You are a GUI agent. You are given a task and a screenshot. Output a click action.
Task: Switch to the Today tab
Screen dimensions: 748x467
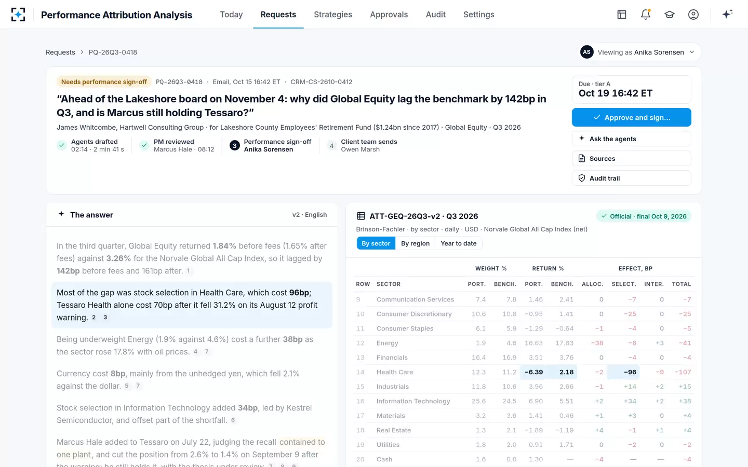pos(231,15)
